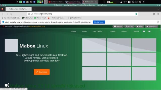Click the volume speaker tray icon
The height and width of the screenshot is (90, 161).
[x=124, y=2]
